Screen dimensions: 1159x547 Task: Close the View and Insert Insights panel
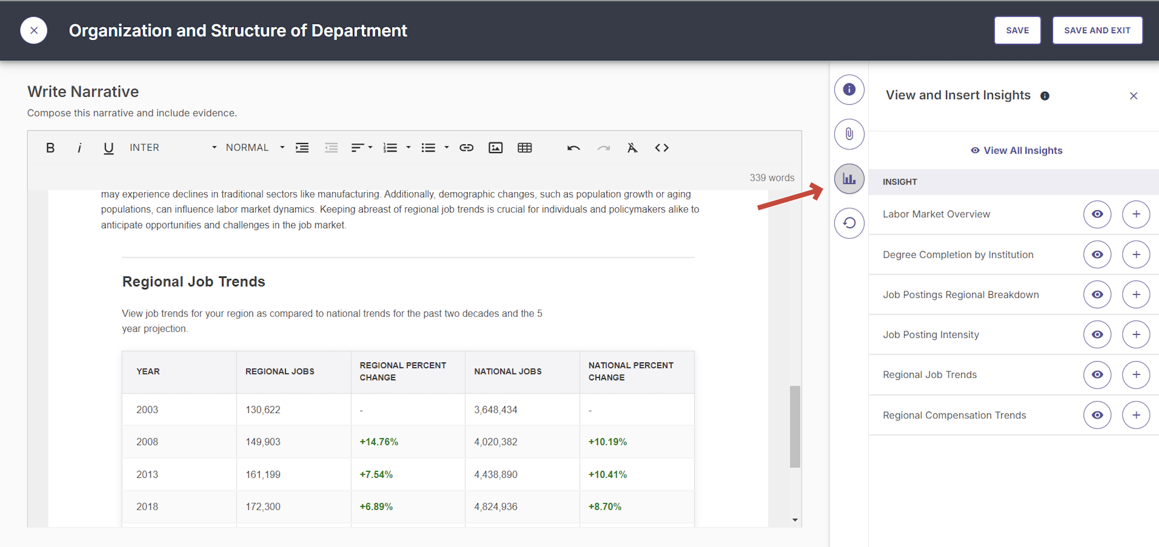[1133, 96]
